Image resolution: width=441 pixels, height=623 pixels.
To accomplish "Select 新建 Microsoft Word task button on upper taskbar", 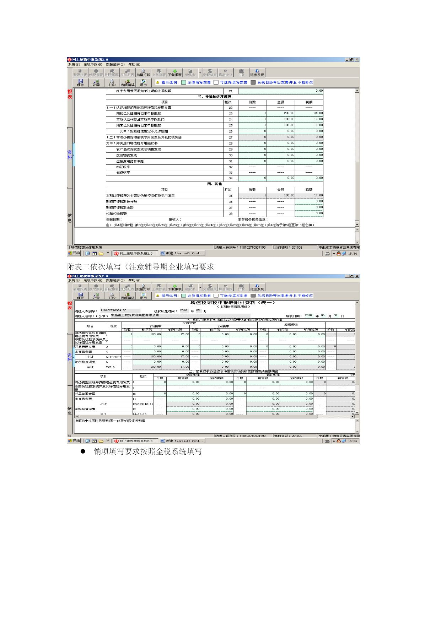I will 182,254.
